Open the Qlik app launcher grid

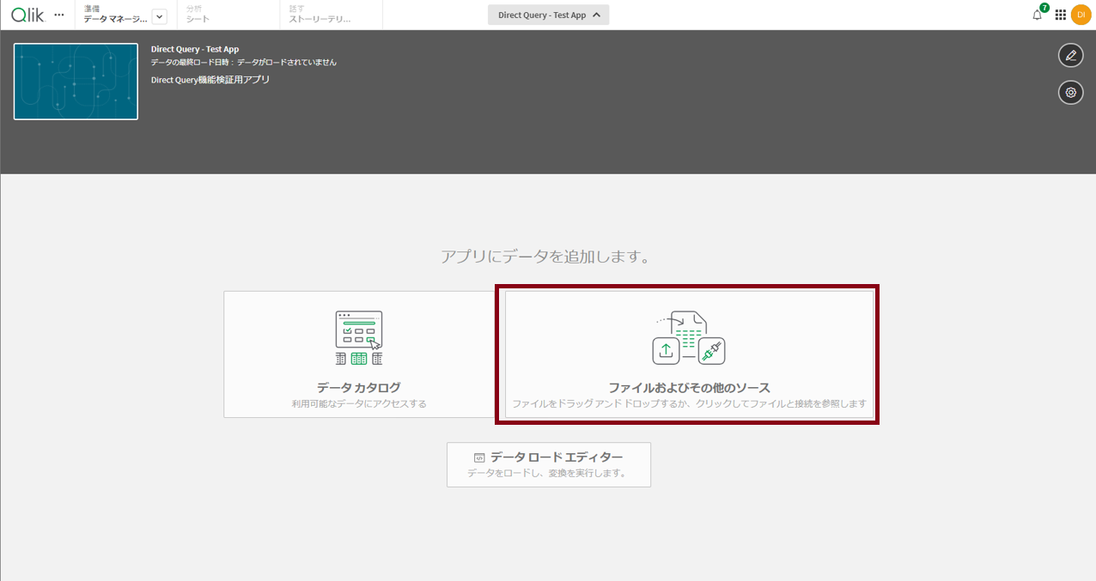tap(1060, 14)
